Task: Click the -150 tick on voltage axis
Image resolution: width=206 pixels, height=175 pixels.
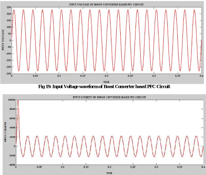Action: 8,60
